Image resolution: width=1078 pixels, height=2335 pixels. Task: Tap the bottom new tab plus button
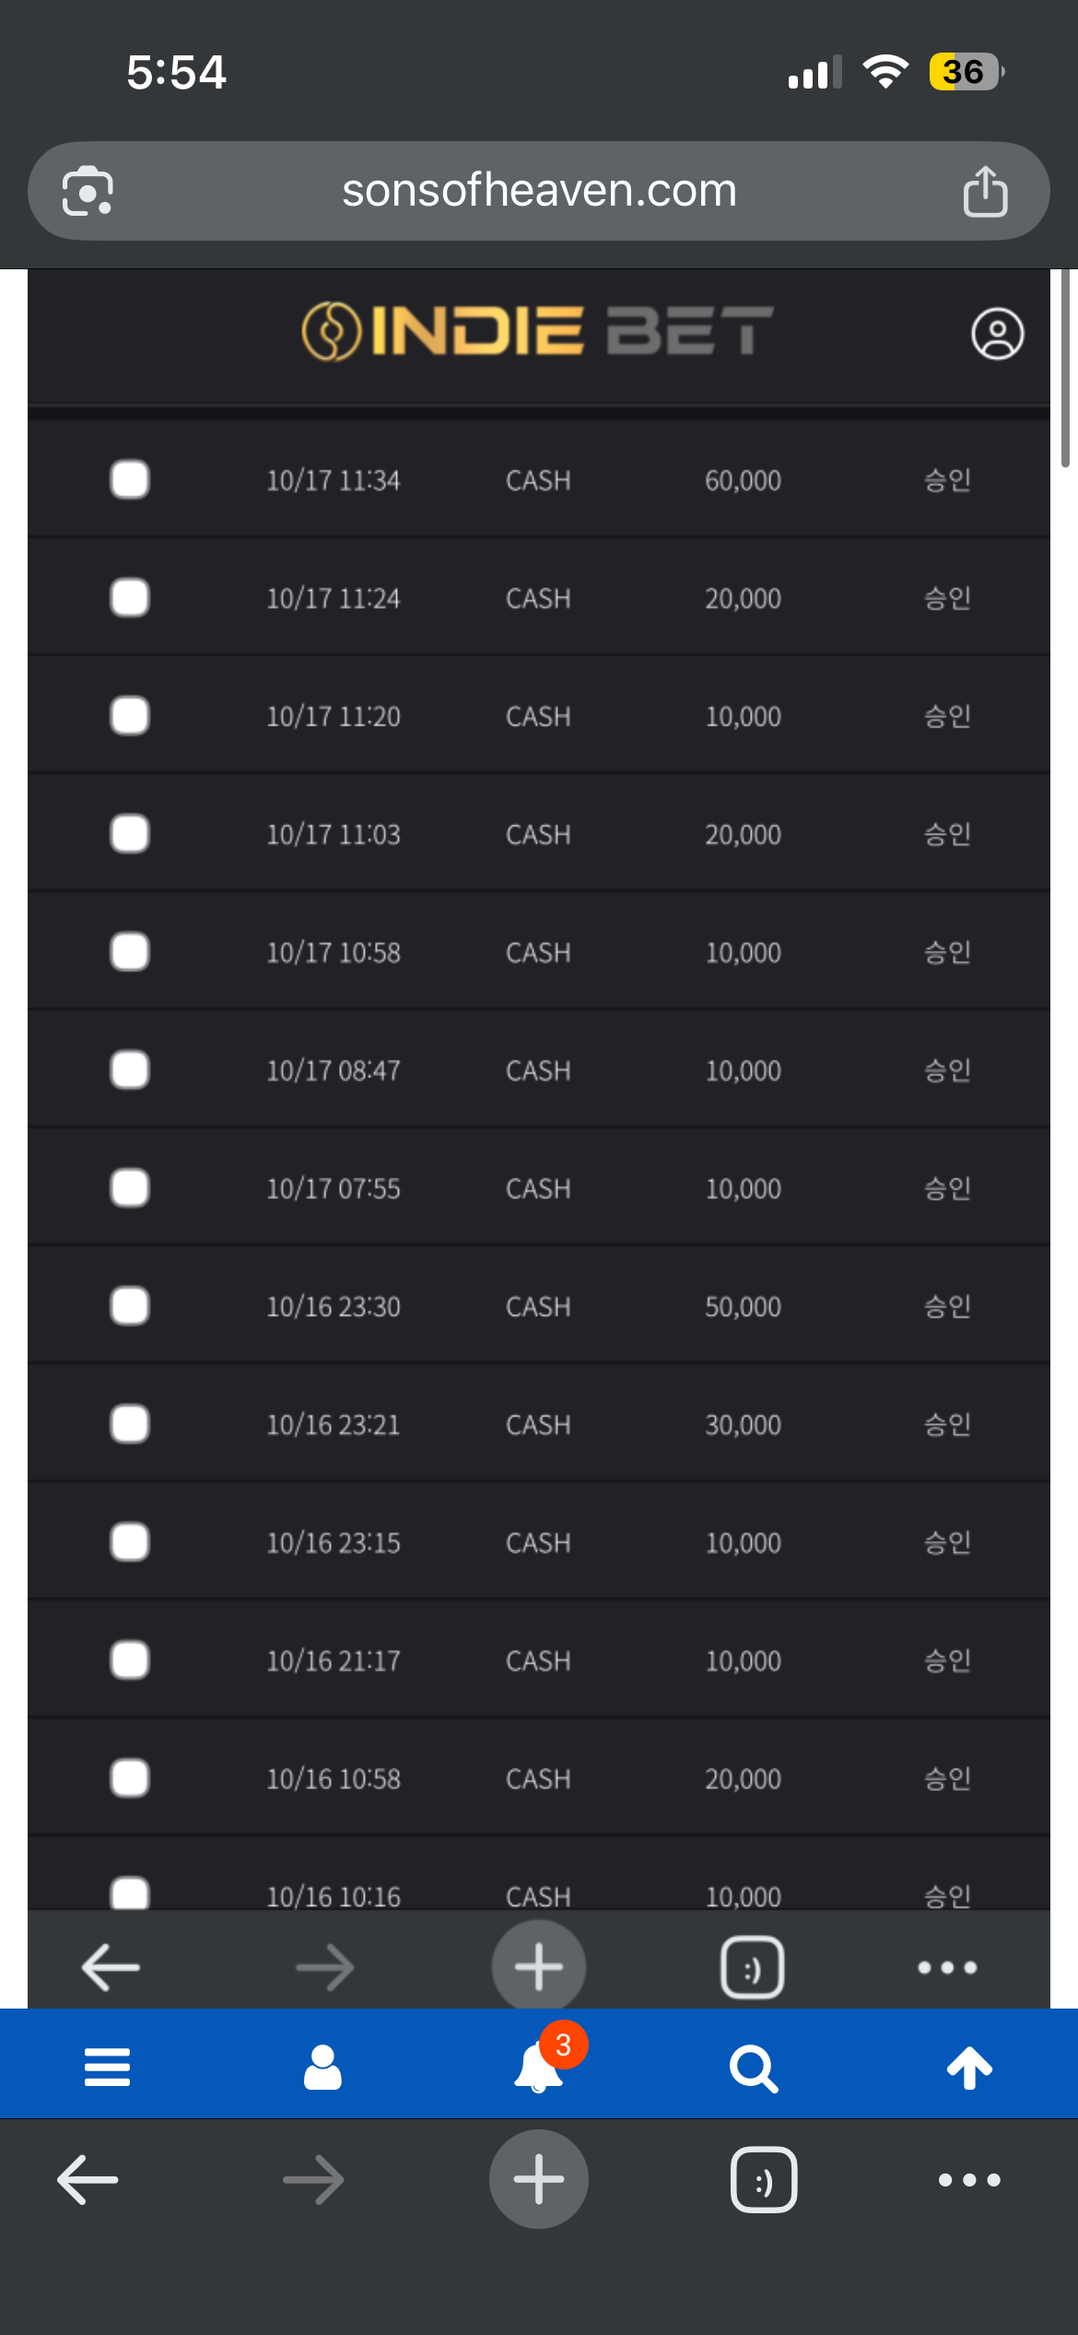point(539,2179)
